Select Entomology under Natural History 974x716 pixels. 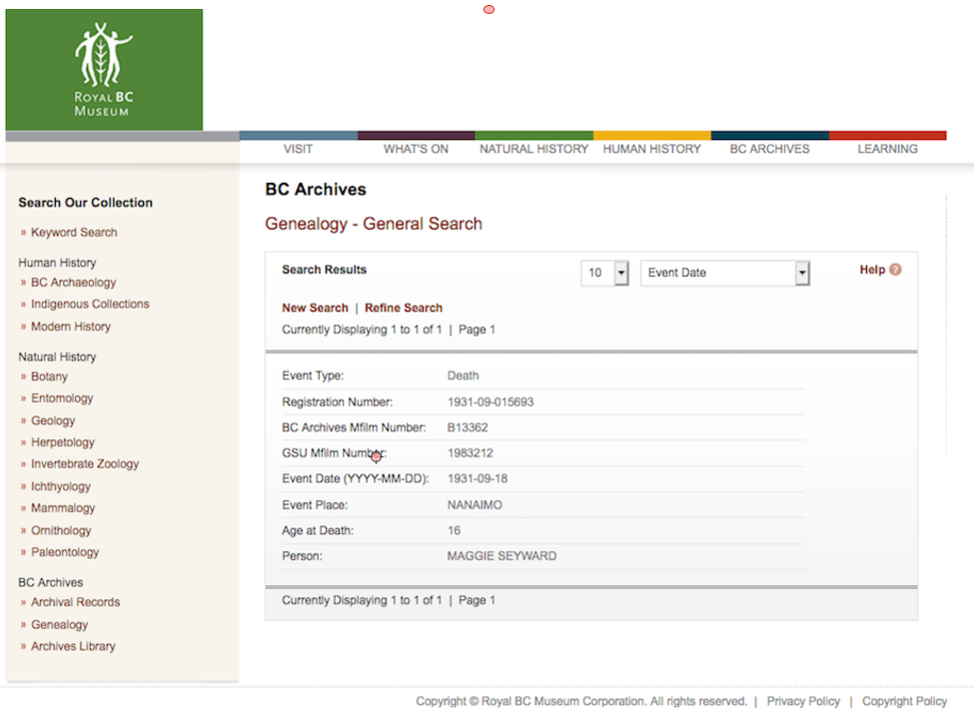pos(62,398)
